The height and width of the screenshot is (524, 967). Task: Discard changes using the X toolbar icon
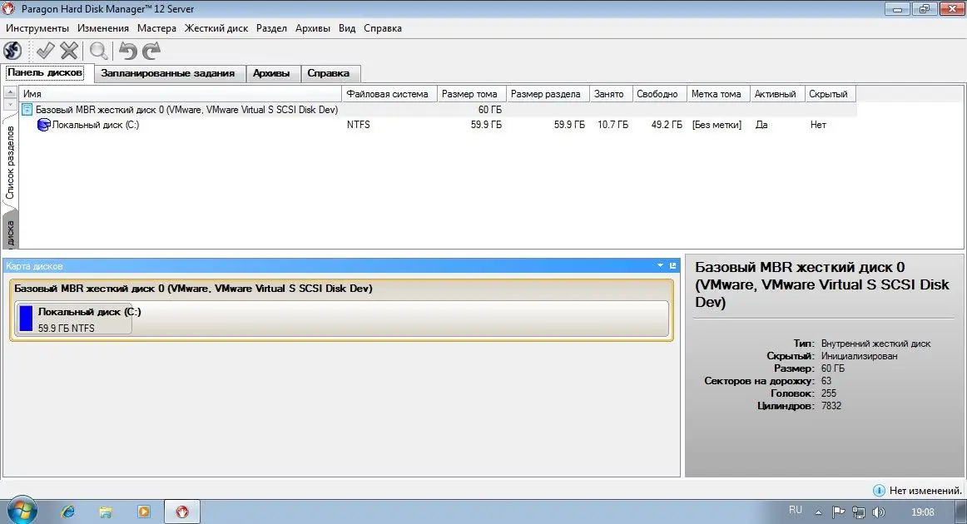pyautogui.click(x=69, y=51)
